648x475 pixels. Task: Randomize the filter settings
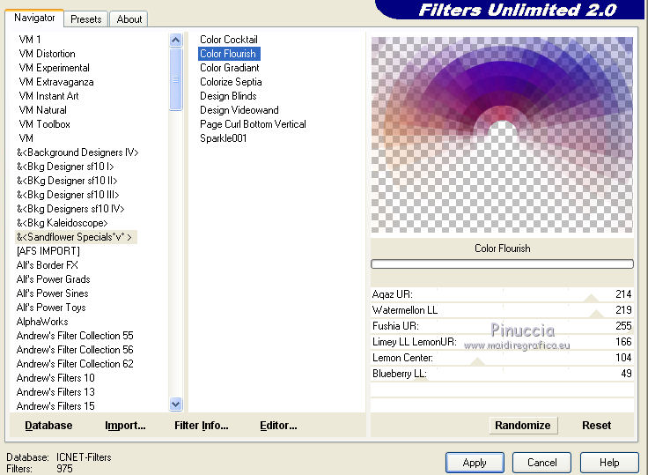[523, 426]
